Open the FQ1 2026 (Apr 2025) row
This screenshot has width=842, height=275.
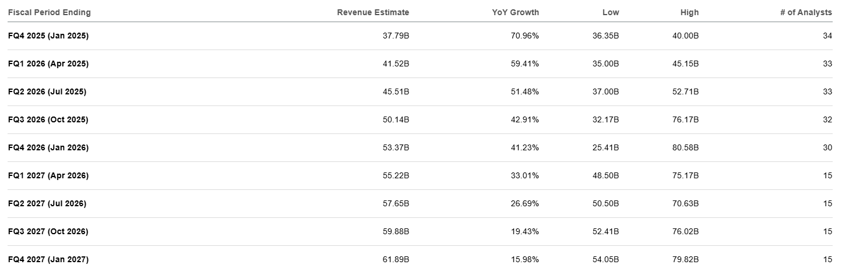(x=48, y=64)
